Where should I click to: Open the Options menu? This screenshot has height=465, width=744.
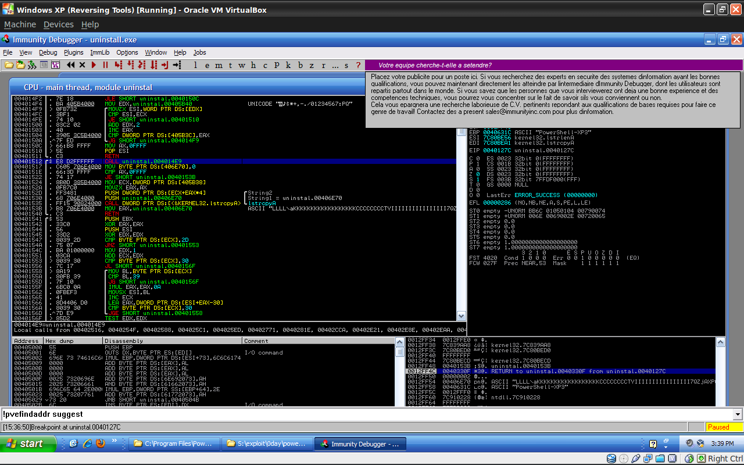tap(127, 52)
